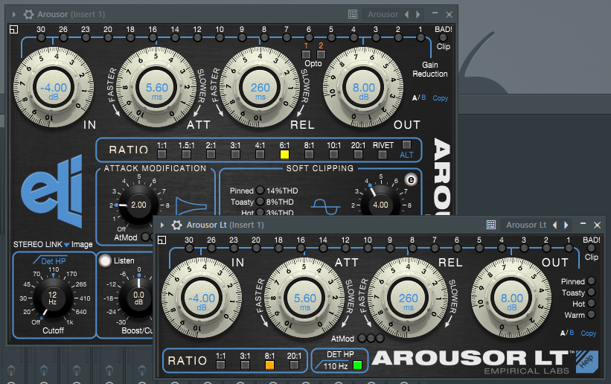611x384 pixels.
Task: Click the Arousor Lt REL knob
Action: point(408,298)
